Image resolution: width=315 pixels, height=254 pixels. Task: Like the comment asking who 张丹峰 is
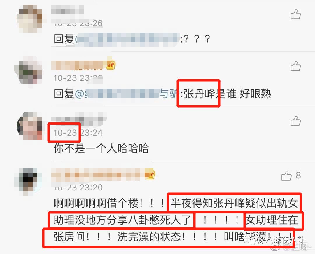[295, 66]
